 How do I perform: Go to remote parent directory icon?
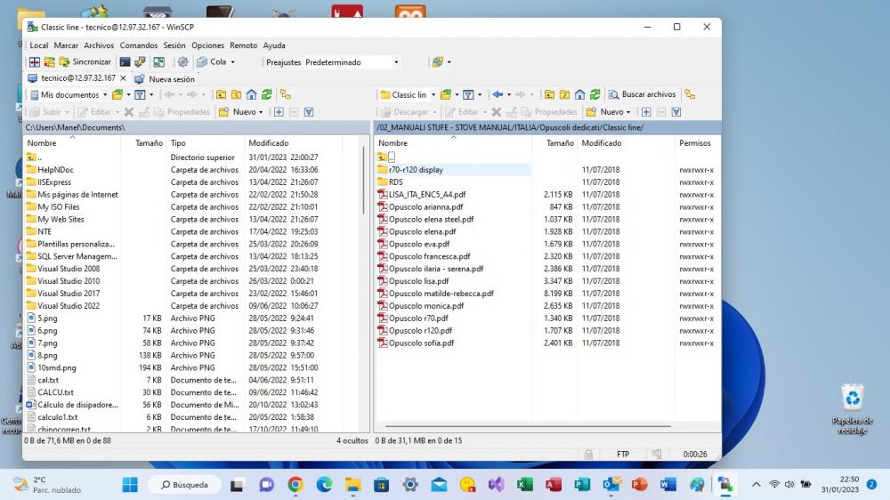coord(549,95)
